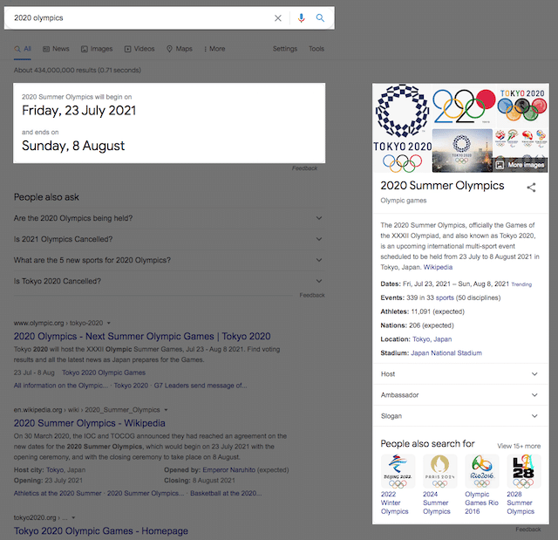Open dropdown arrow next to www.olympic.org URL
The width and height of the screenshot is (558, 540).
point(109,324)
